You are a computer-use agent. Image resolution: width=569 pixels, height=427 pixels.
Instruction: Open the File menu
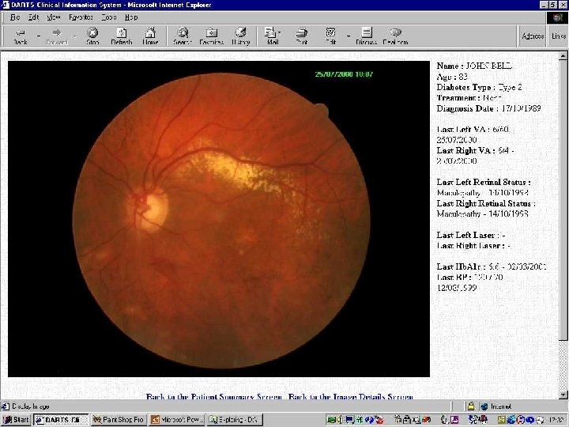[x=14, y=16]
